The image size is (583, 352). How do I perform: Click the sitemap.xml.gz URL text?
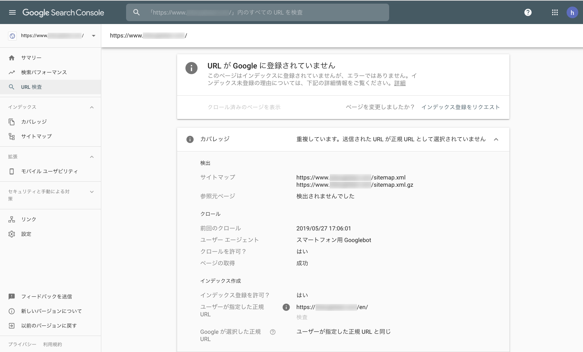355,185
